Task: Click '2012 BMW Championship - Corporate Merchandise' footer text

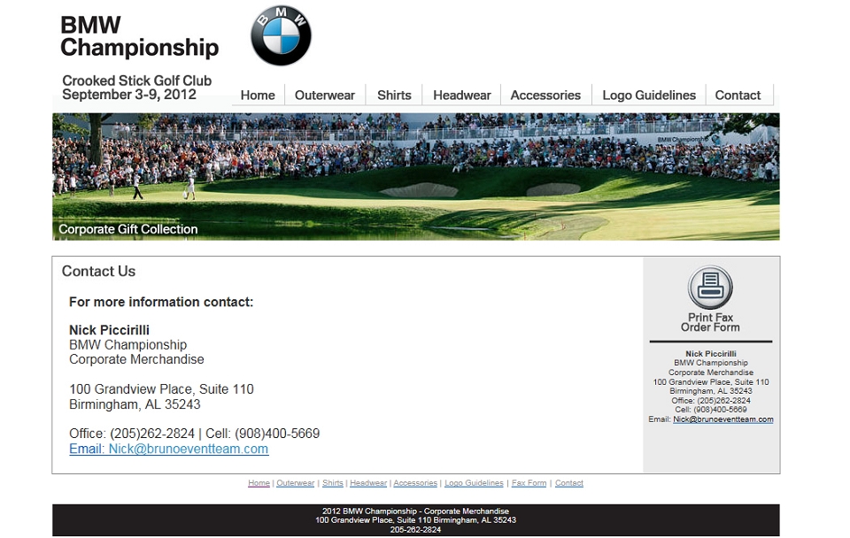Action: tap(415, 511)
